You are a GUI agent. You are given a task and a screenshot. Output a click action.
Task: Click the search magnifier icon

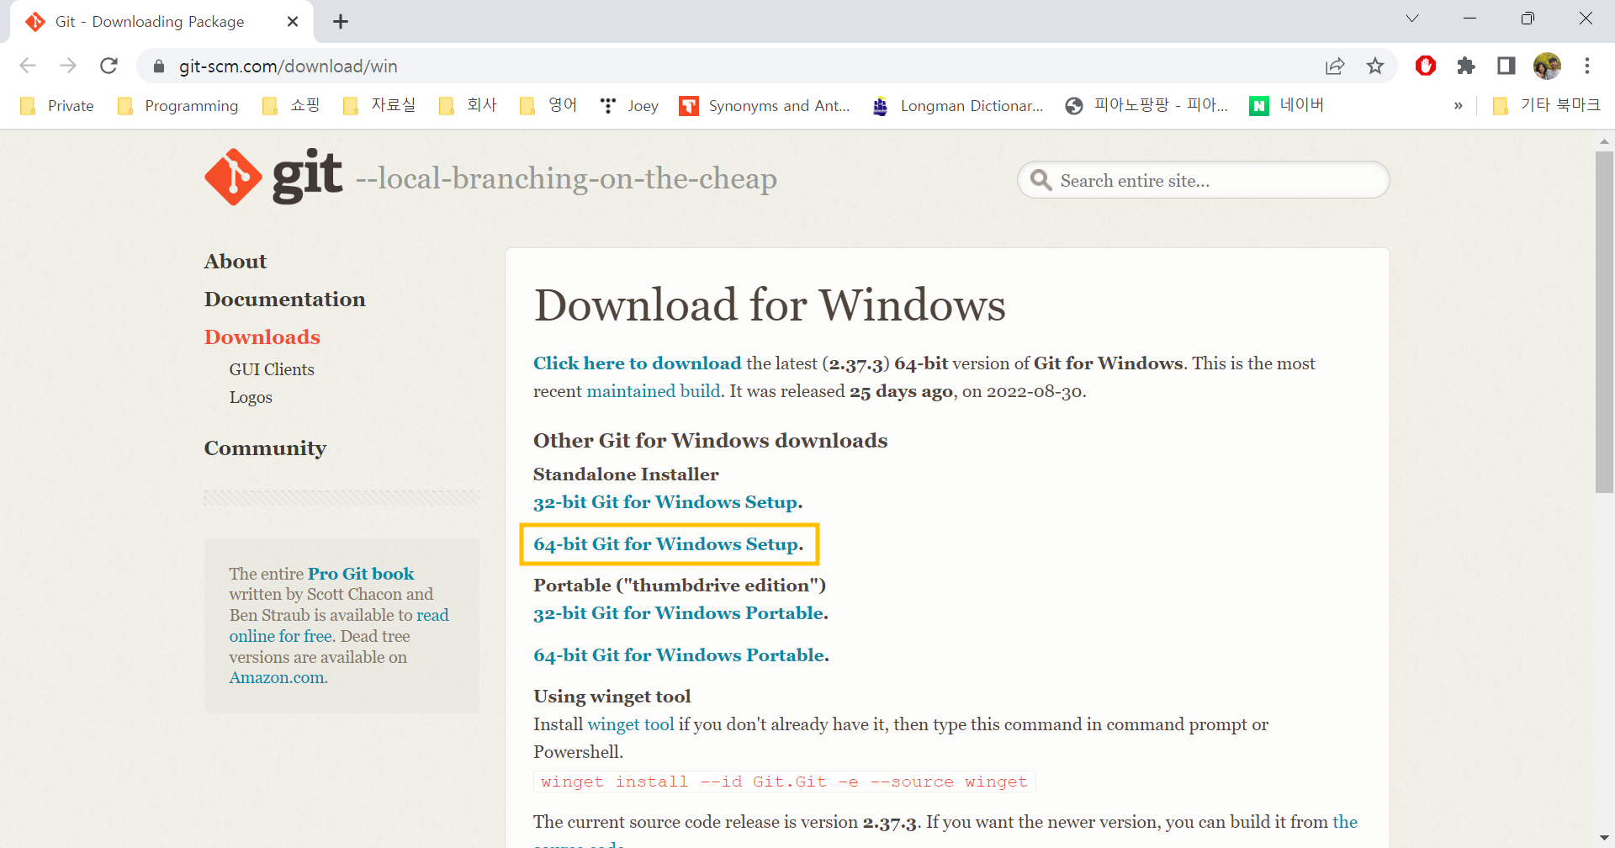tap(1041, 180)
